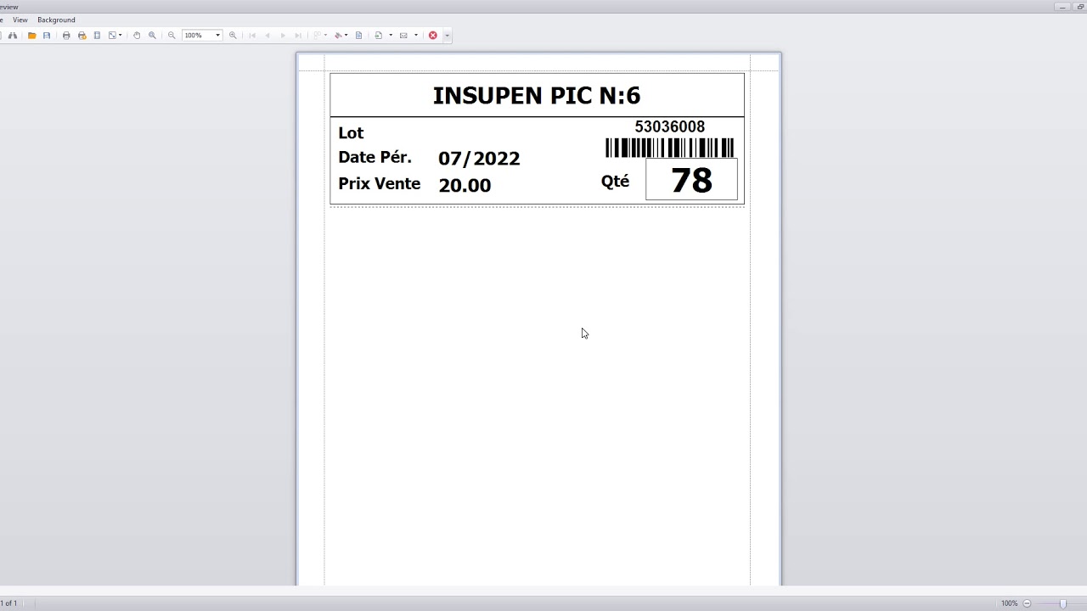Click the barcode number 53036008
The width and height of the screenshot is (1087, 611).
(x=670, y=126)
